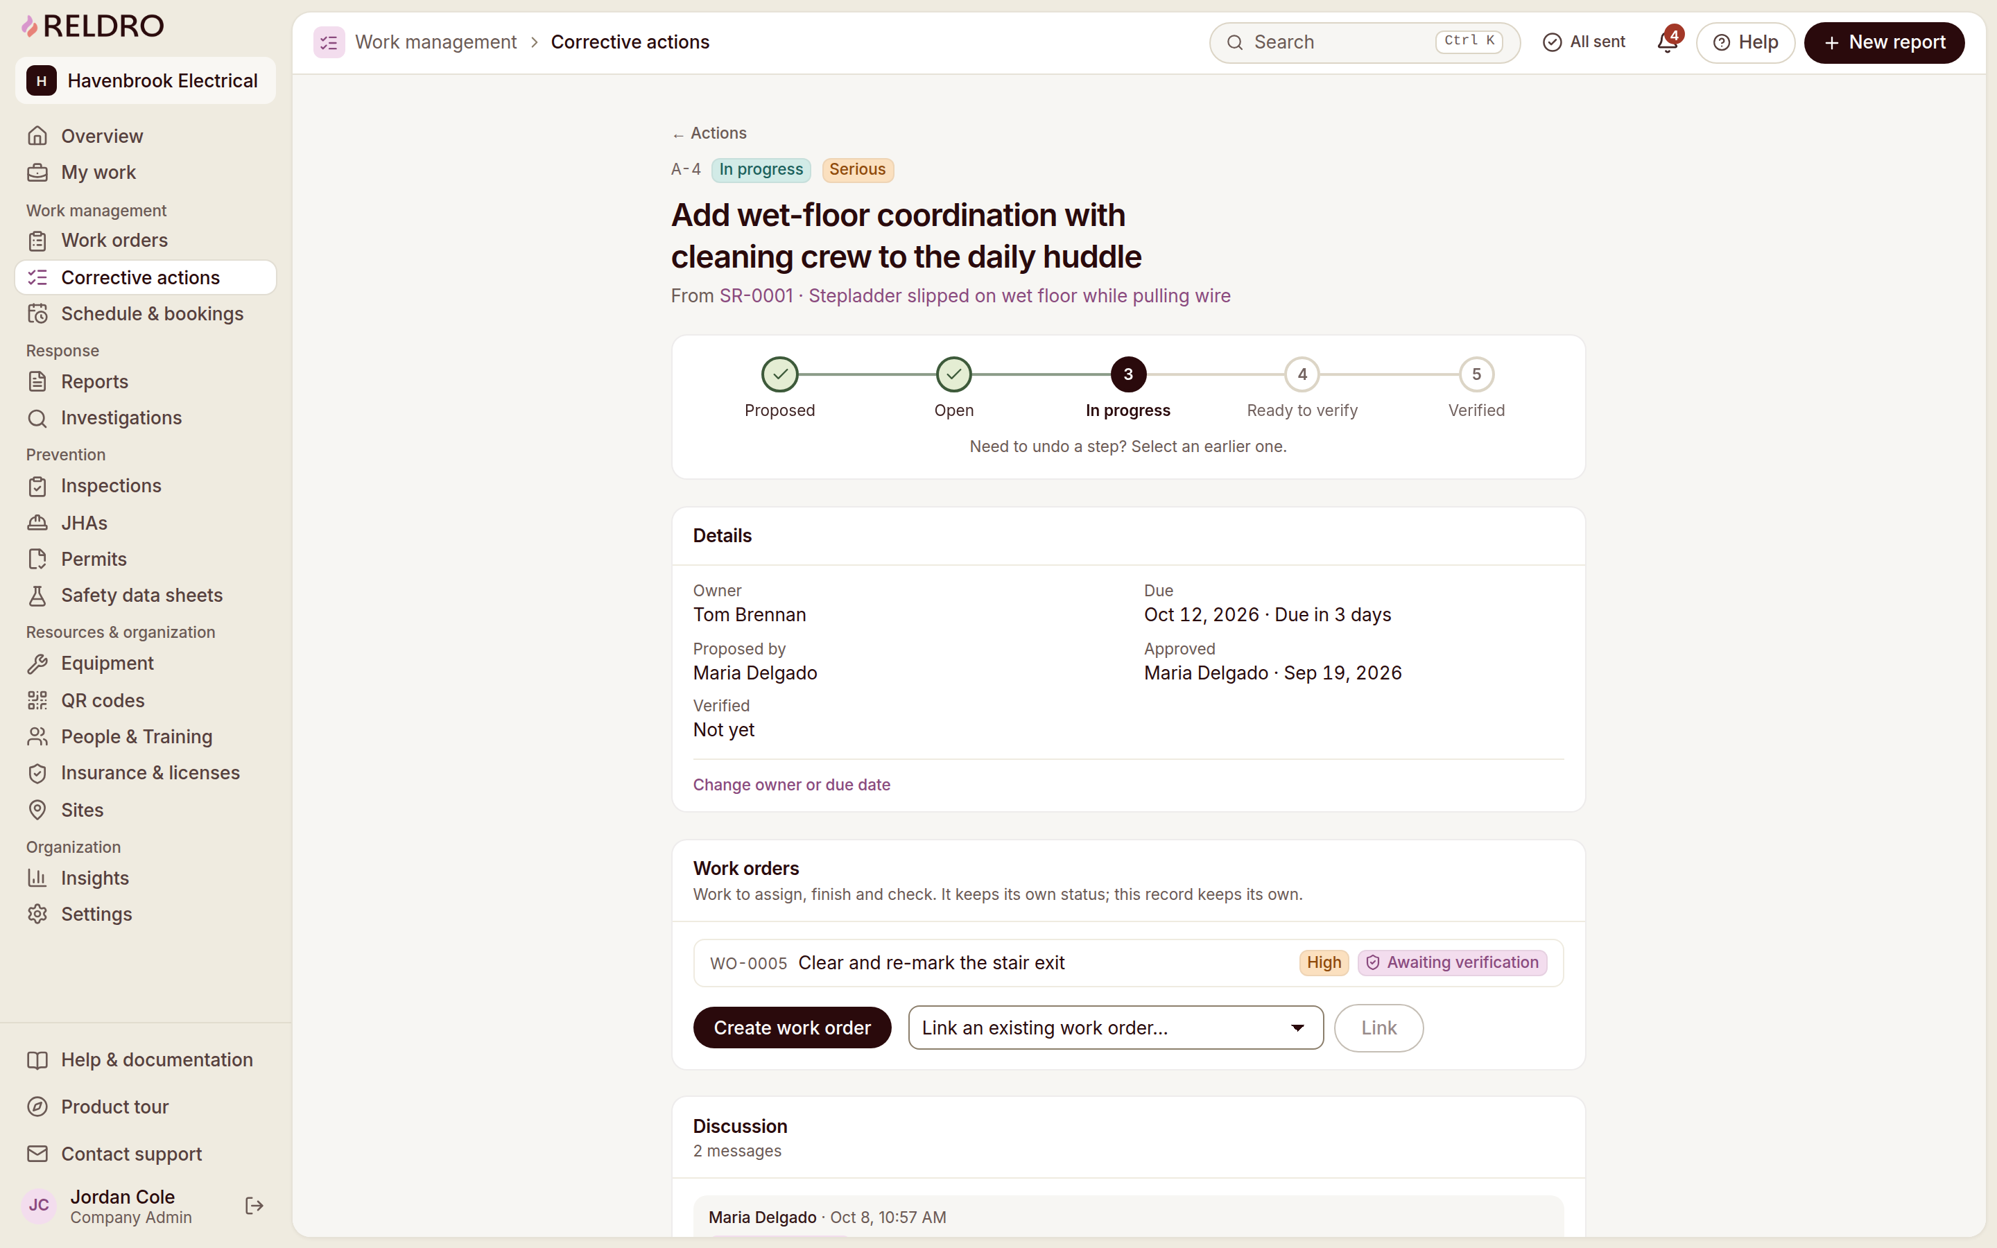The height and width of the screenshot is (1248, 1997).
Task: Click the Contact support envelope icon
Action: [x=37, y=1154]
